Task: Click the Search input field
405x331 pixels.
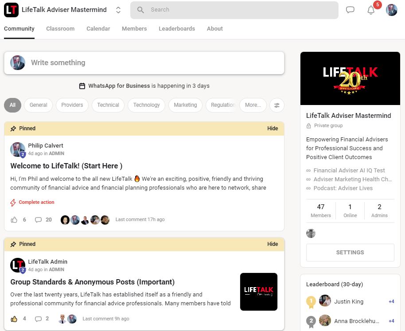Action: [234, 10]
